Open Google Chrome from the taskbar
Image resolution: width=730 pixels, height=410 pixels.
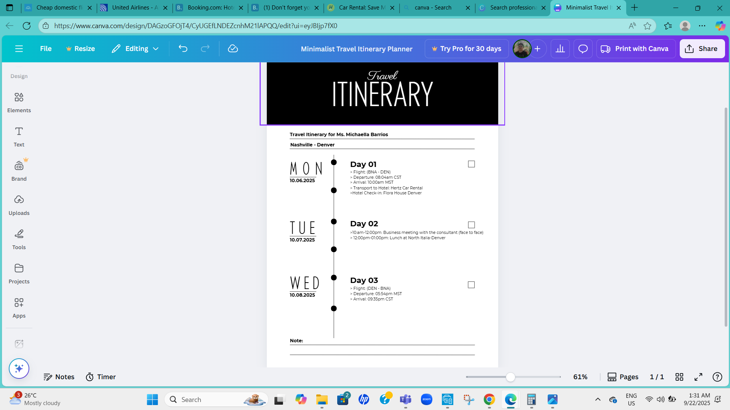pyautogui.click(x=489, y=399)
